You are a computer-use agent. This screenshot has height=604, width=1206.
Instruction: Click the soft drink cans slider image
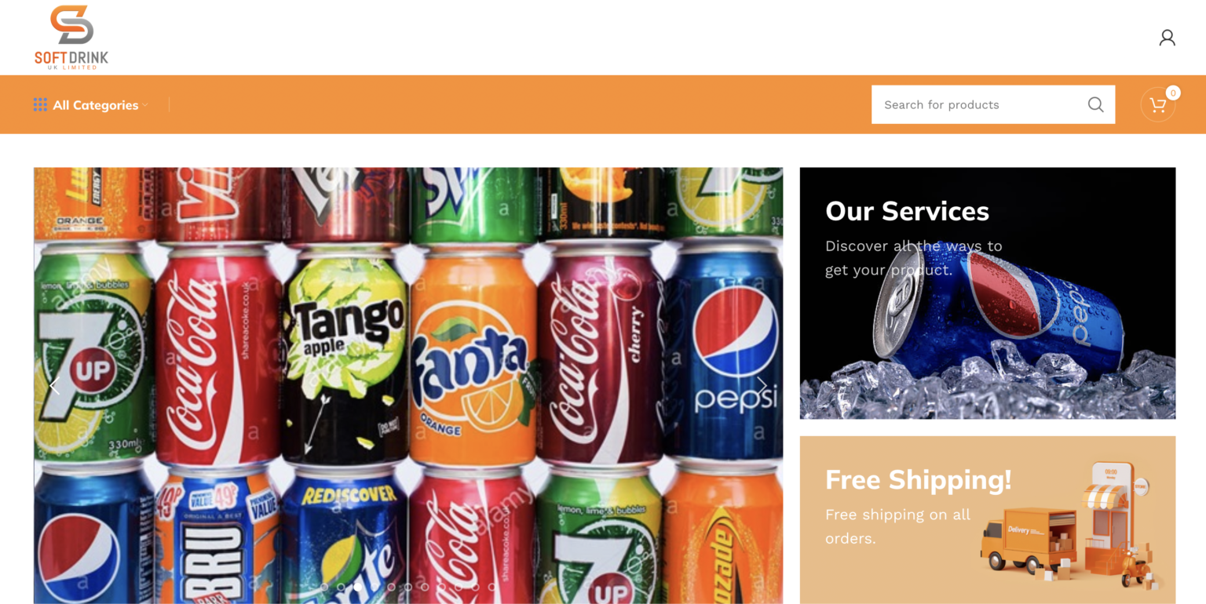(408, 385)
